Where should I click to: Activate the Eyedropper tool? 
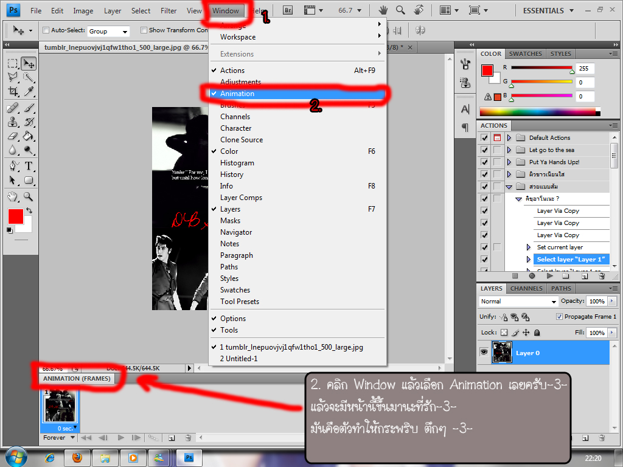point(29,91)
